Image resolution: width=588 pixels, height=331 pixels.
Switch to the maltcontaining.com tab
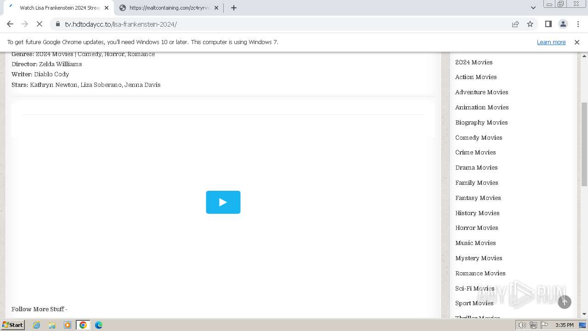pos(169,8)
